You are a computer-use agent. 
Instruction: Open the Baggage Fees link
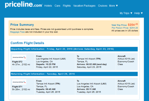tap(18, 32)
